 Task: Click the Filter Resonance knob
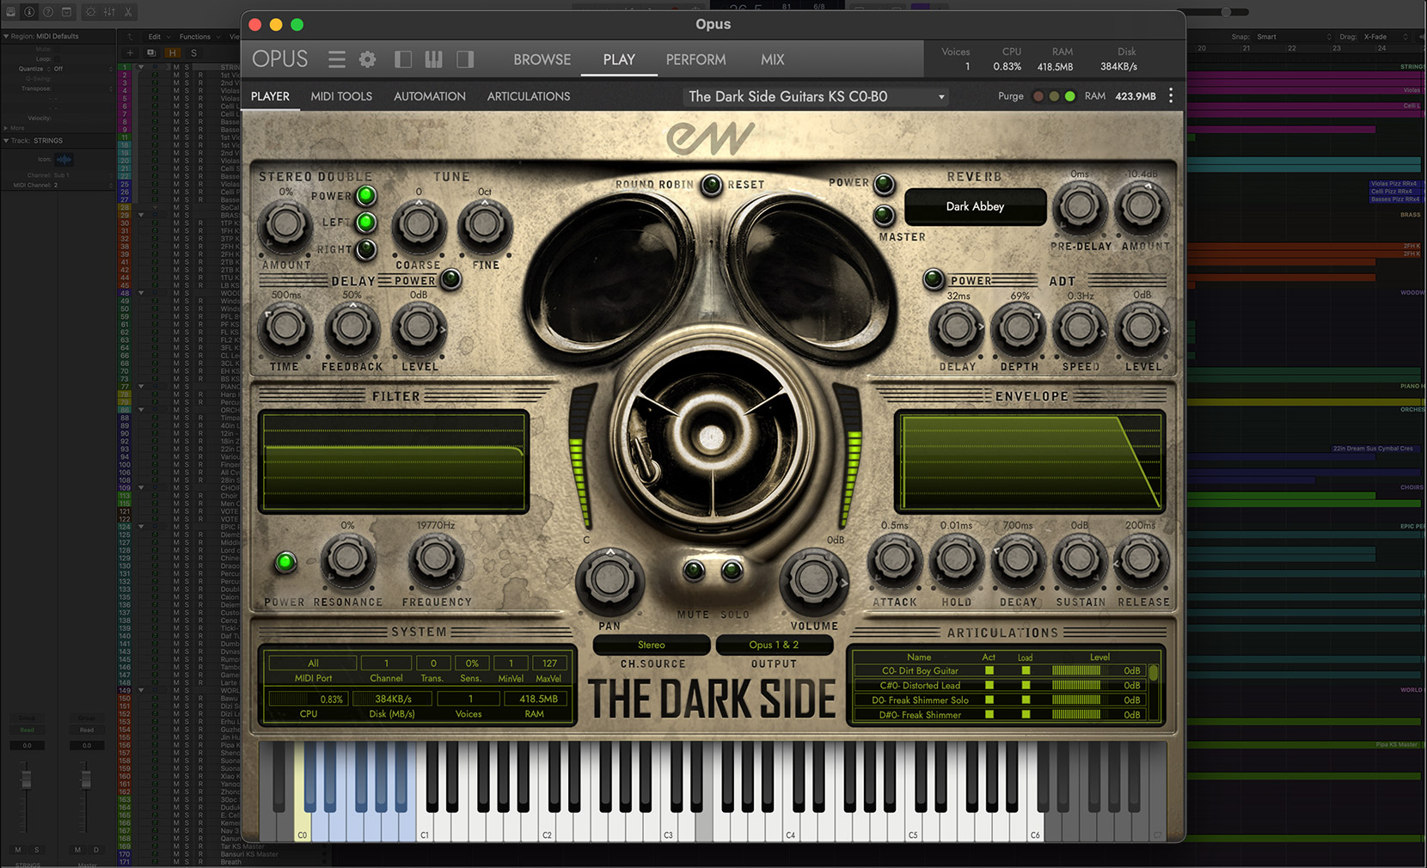click(347, 559)
